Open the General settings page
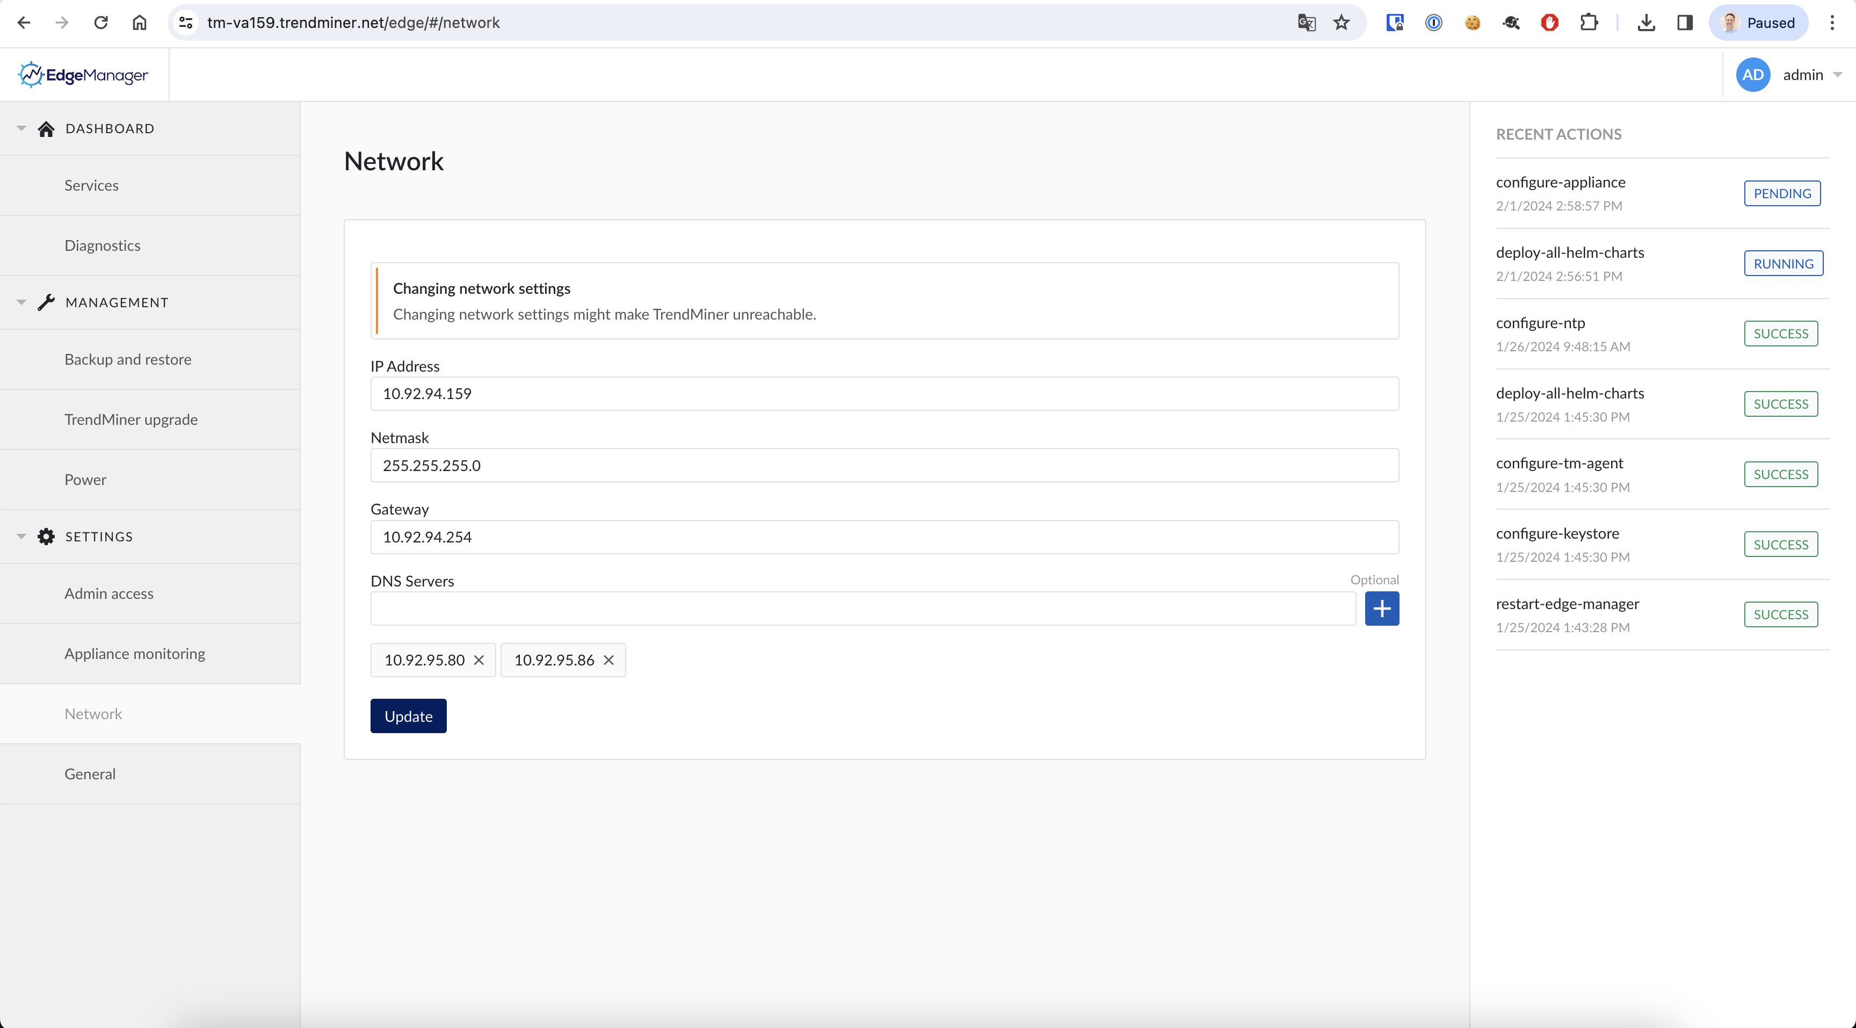This screenshot has width=1856, height=1028. [x=89, y=773]
